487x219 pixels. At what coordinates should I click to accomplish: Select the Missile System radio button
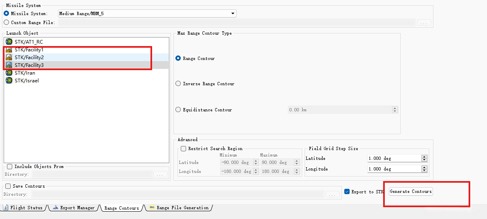pos(6,13)
